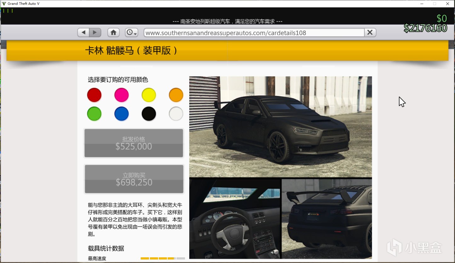Click the 南圣安地列斯超级汽车 site banner text

[x=227, y=21]
